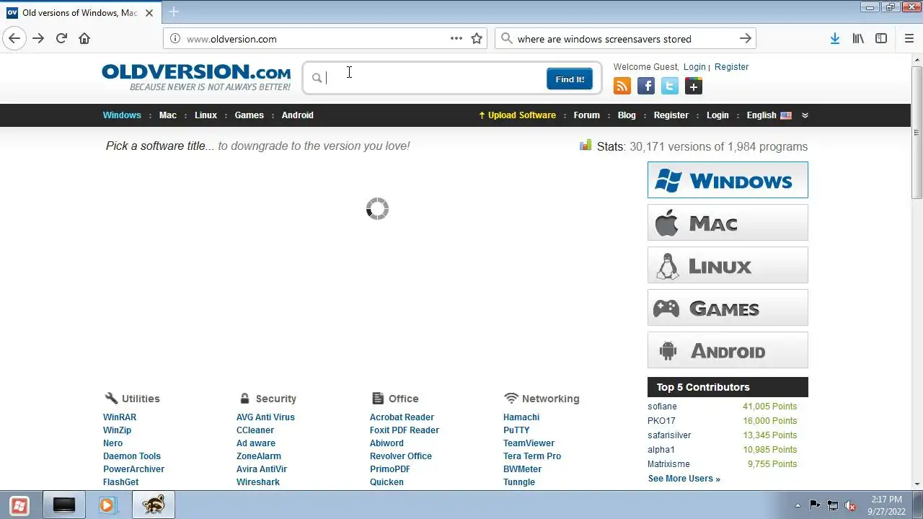The width and height of the screenshot is (923, 519).
Task: Click the page vertical scrollbar thumb
Action: [x=917, y=132]
